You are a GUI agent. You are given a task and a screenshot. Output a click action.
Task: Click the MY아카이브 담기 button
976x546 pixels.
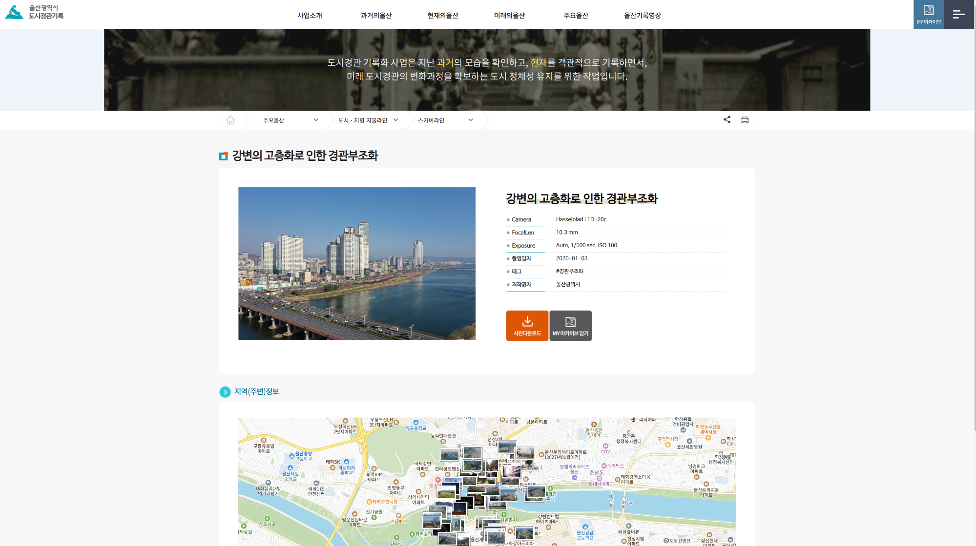coord(570,326)
